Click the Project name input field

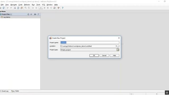[90, 42]
